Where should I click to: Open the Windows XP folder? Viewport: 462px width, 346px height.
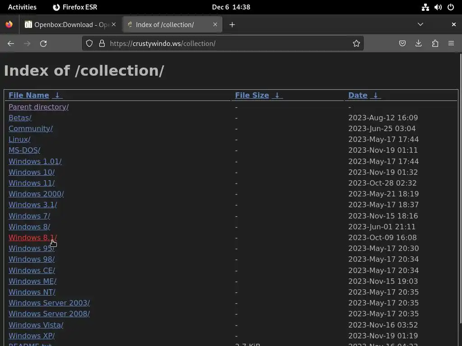[x=32, y=336]
